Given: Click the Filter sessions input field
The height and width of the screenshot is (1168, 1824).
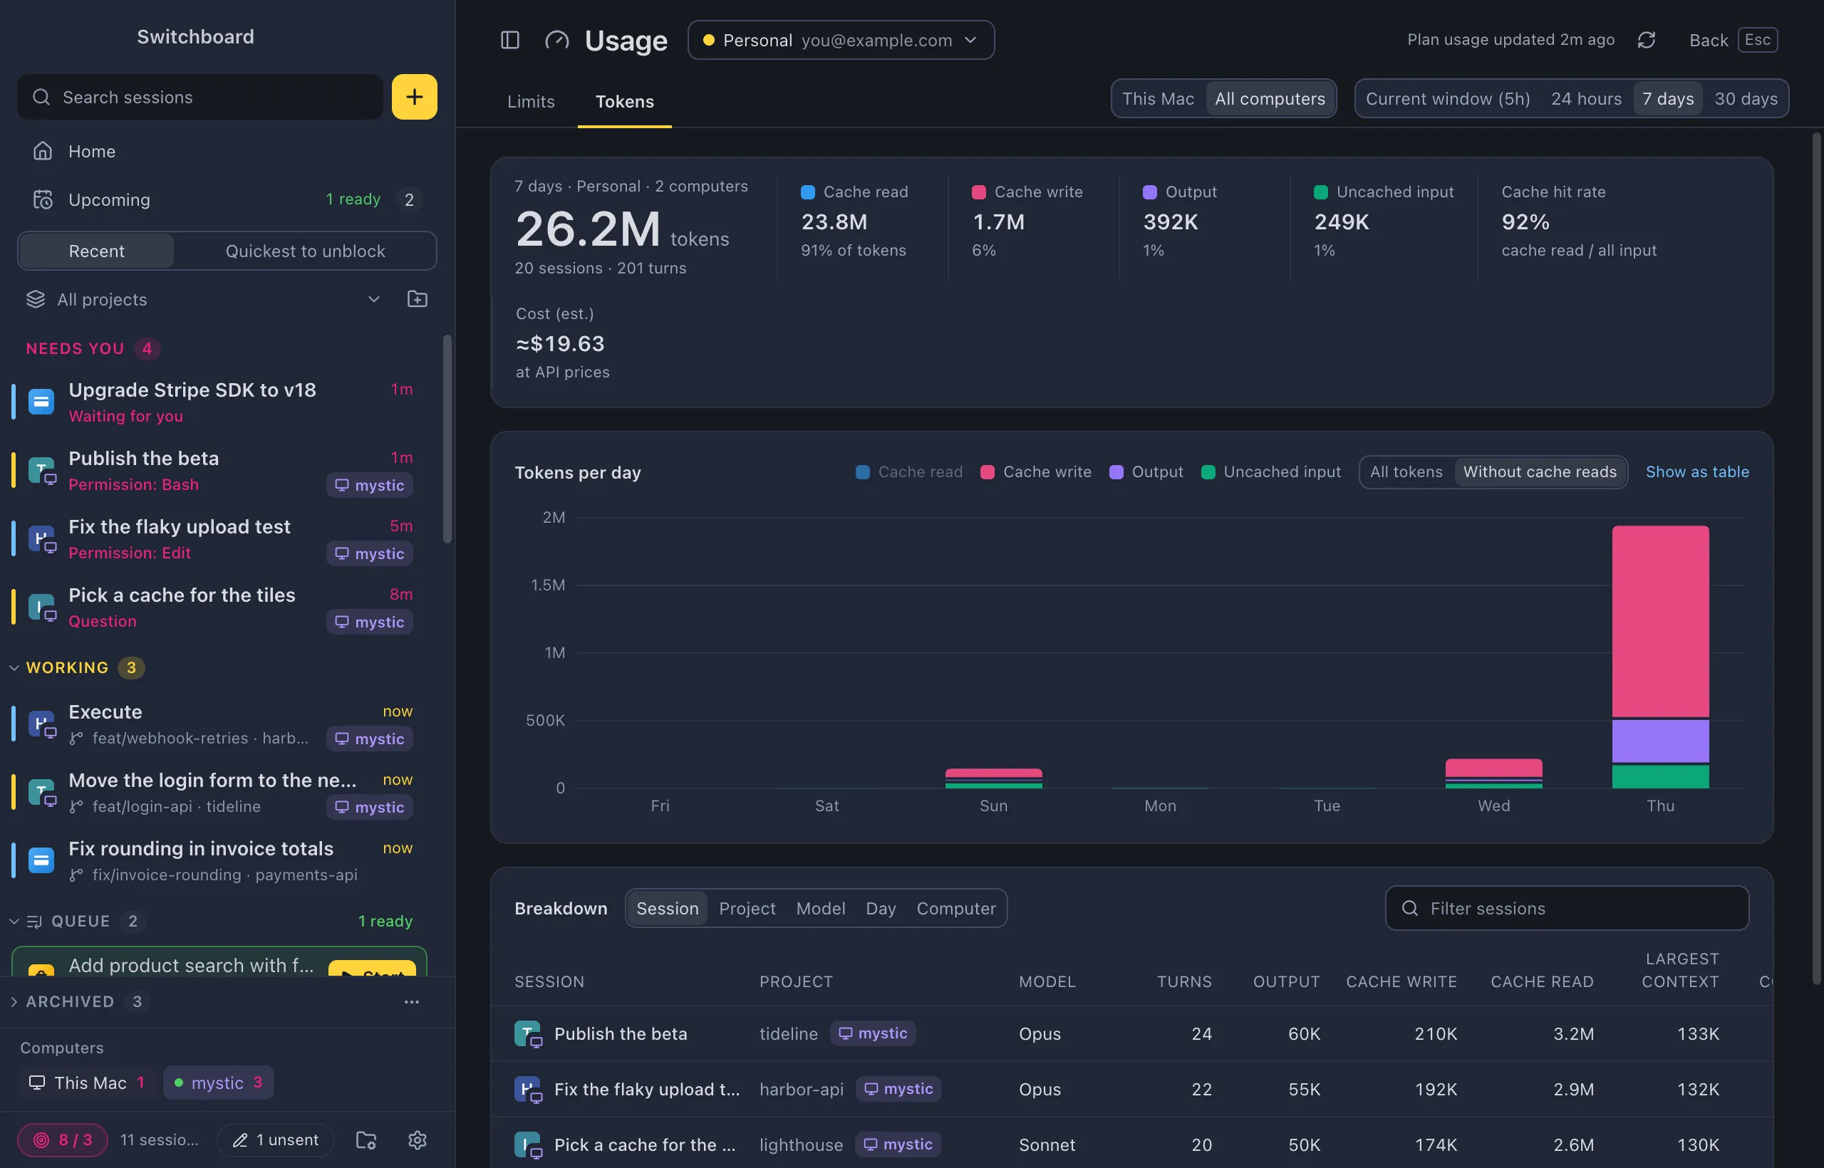Looking at the screenshot, I should point(1567,908).
